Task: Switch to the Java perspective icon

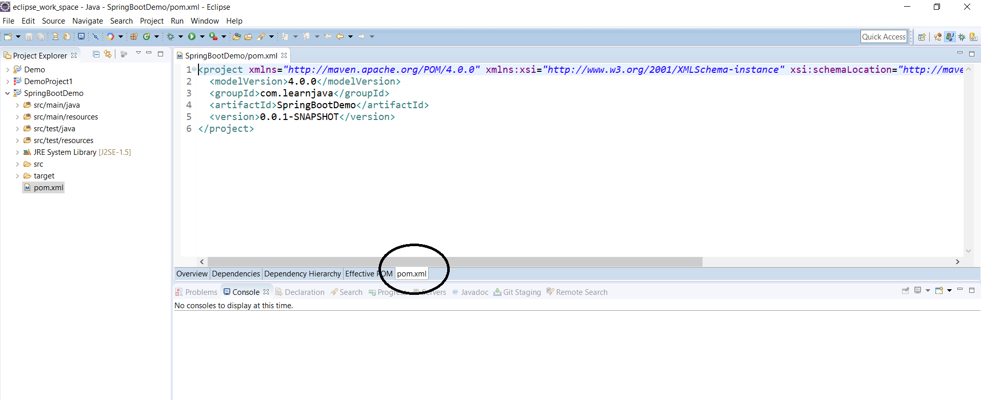Action: click(950, 37)
